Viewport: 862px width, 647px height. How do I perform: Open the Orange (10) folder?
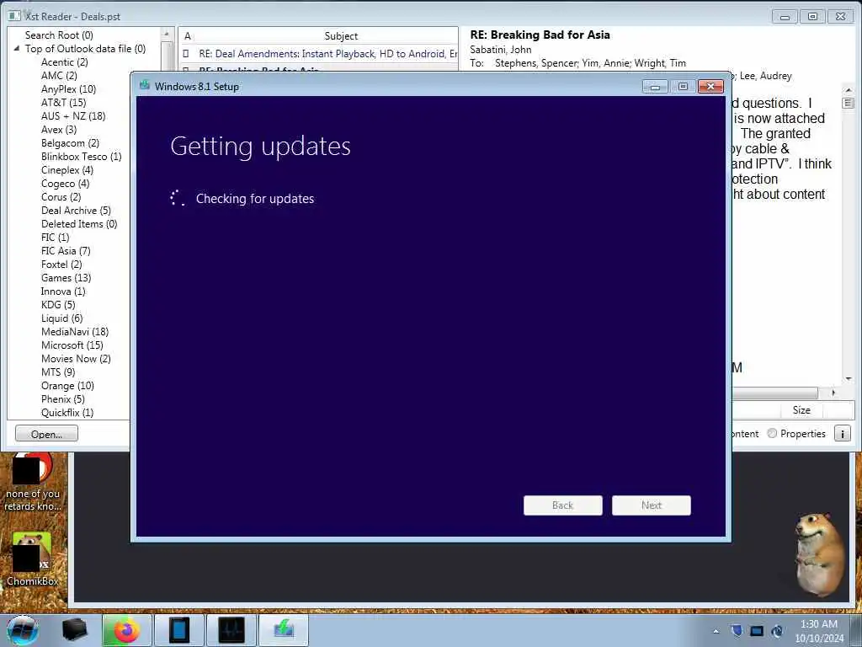coord(67,386)
